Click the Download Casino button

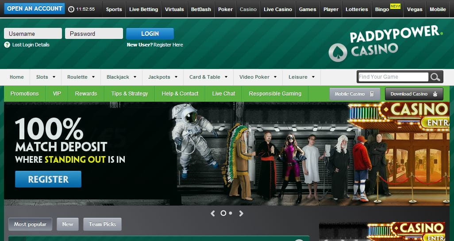point(414,94)
